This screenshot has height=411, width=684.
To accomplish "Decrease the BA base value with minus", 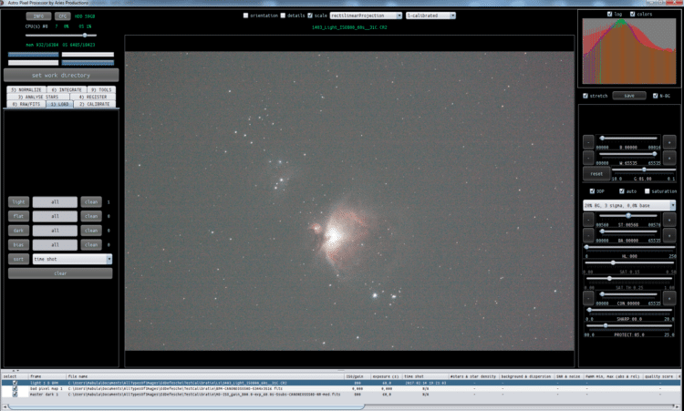I will point(588,235).
